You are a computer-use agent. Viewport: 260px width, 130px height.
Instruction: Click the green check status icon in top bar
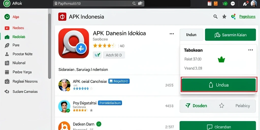tap(225, 4)
